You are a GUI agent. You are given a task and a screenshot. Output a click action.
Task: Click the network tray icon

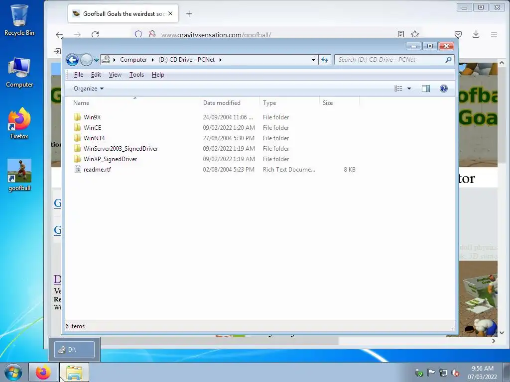click(x=443, y=373)
